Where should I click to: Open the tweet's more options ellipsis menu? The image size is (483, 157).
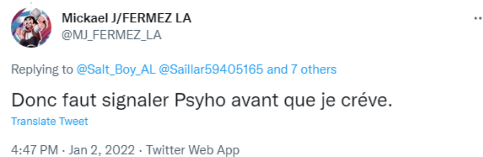pyautogui.click(x=477, y=19)
